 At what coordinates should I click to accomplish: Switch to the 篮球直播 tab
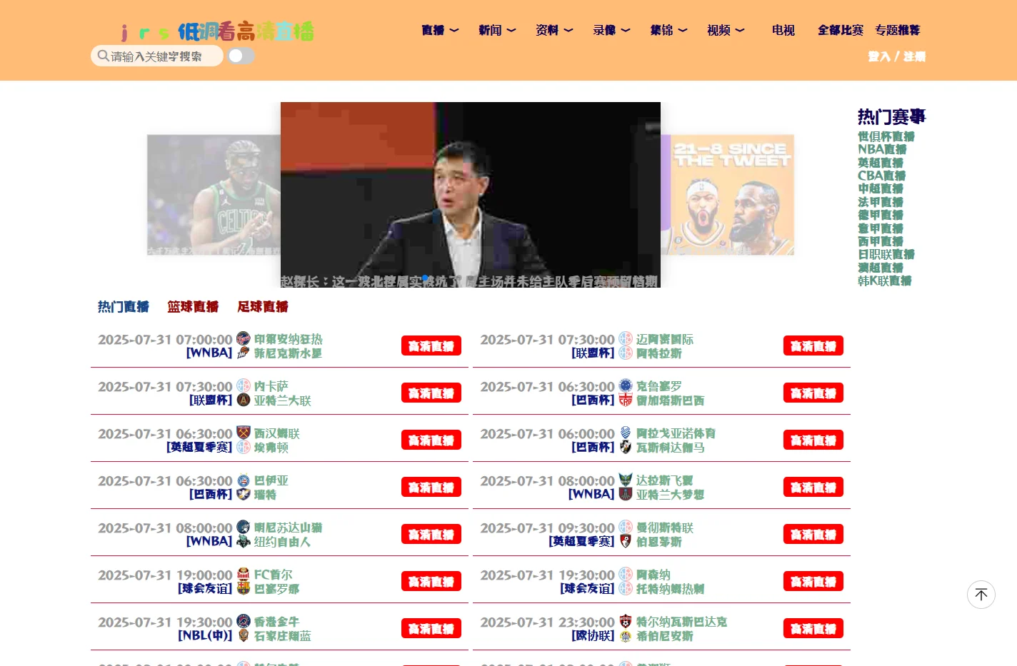[193, 306]
